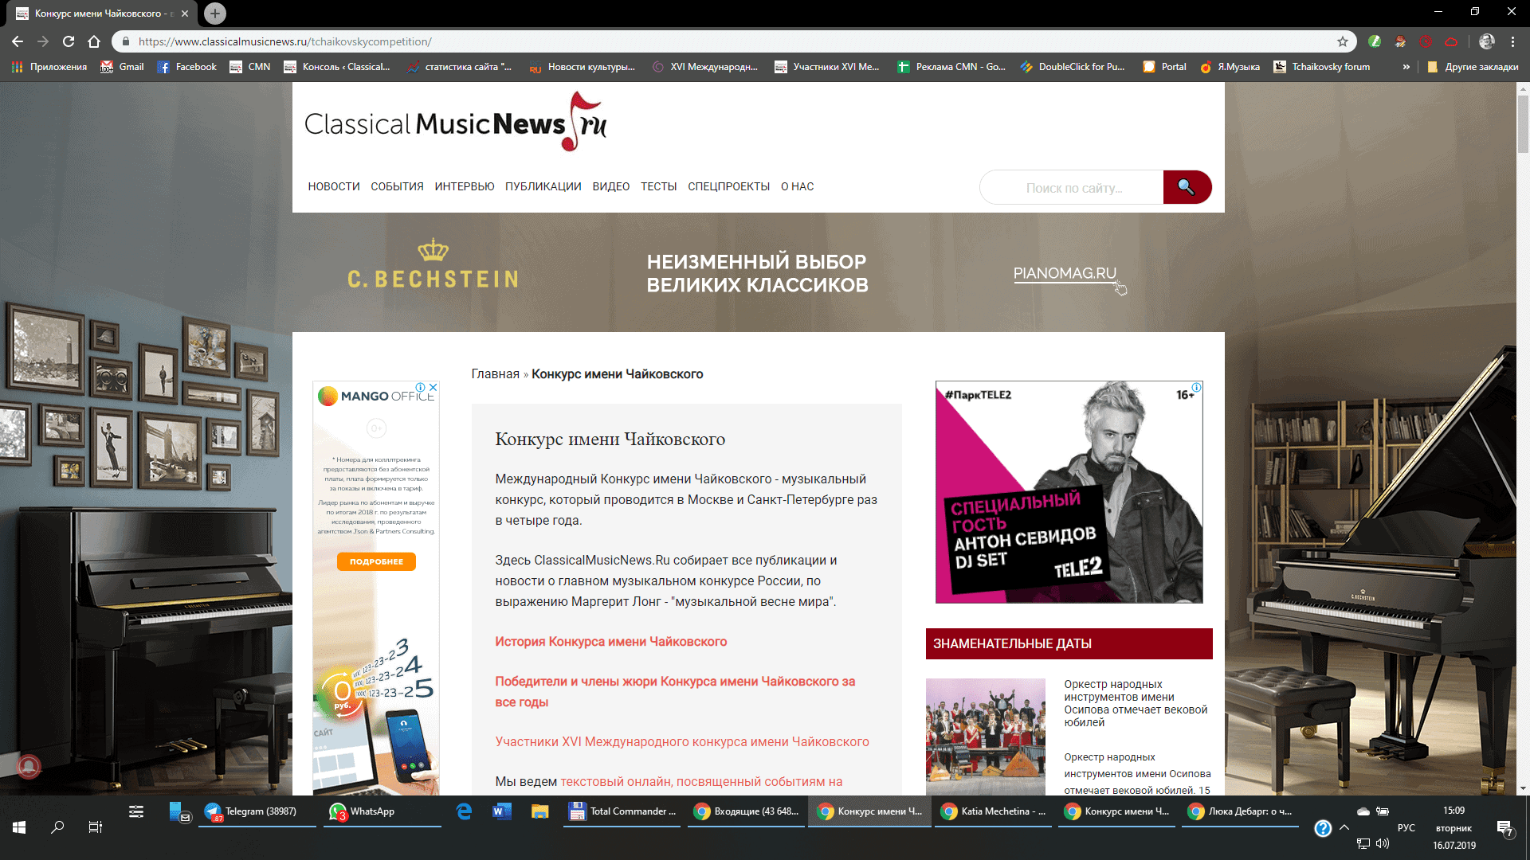The image size is (1530, 860).
Task: Open the Chrome profile avatar
Action: tap(1486, 41)
